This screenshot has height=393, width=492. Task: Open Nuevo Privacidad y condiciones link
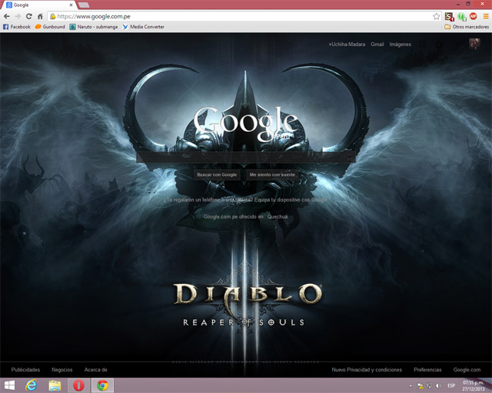(367, 370)
